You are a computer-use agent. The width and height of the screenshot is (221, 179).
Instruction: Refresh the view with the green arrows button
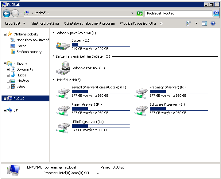(x=140, y=13)
